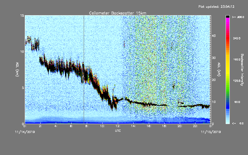Select the 'Ceilometer Backscatter 15km' plot title
248x155 pixels.
[x=117, y=13]
